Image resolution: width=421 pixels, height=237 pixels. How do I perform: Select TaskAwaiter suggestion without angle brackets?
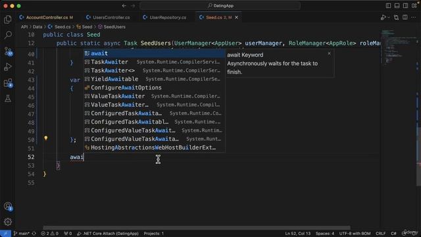[155, 62]
